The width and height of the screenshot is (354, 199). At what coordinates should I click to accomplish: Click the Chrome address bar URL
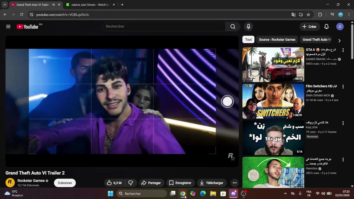[x=63, y=15]
